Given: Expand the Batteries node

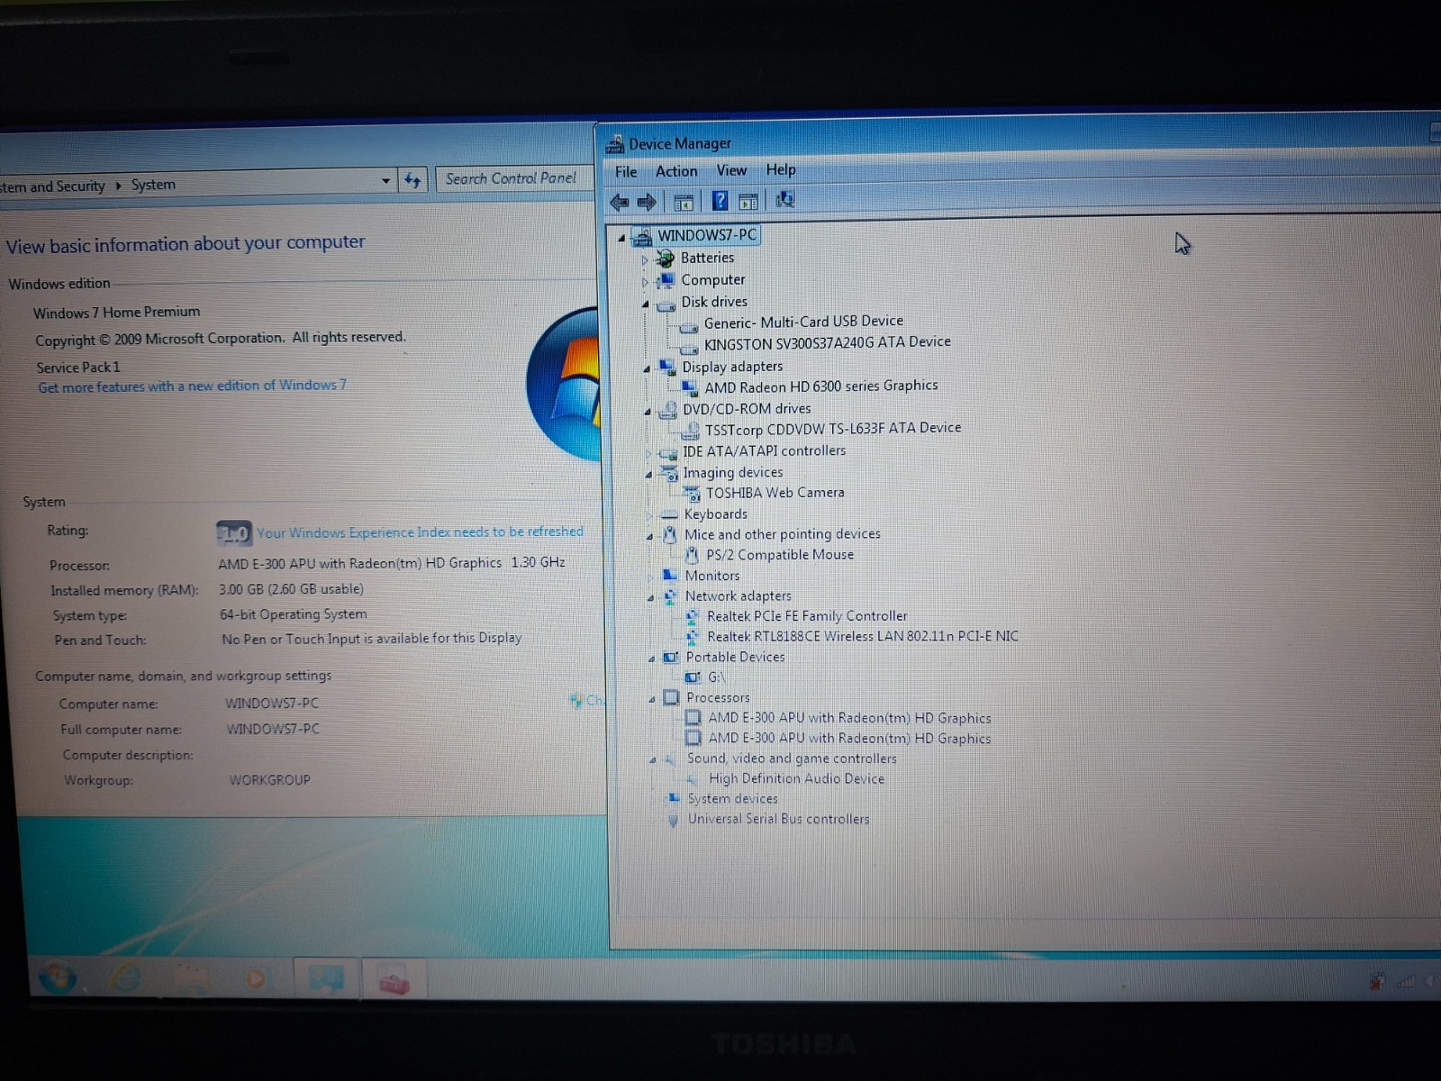Looking at the screenshot, I should [645, 260].
